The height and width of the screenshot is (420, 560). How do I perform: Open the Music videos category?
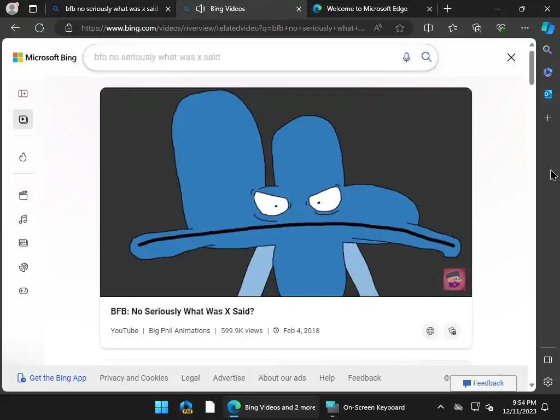point(23,219)
